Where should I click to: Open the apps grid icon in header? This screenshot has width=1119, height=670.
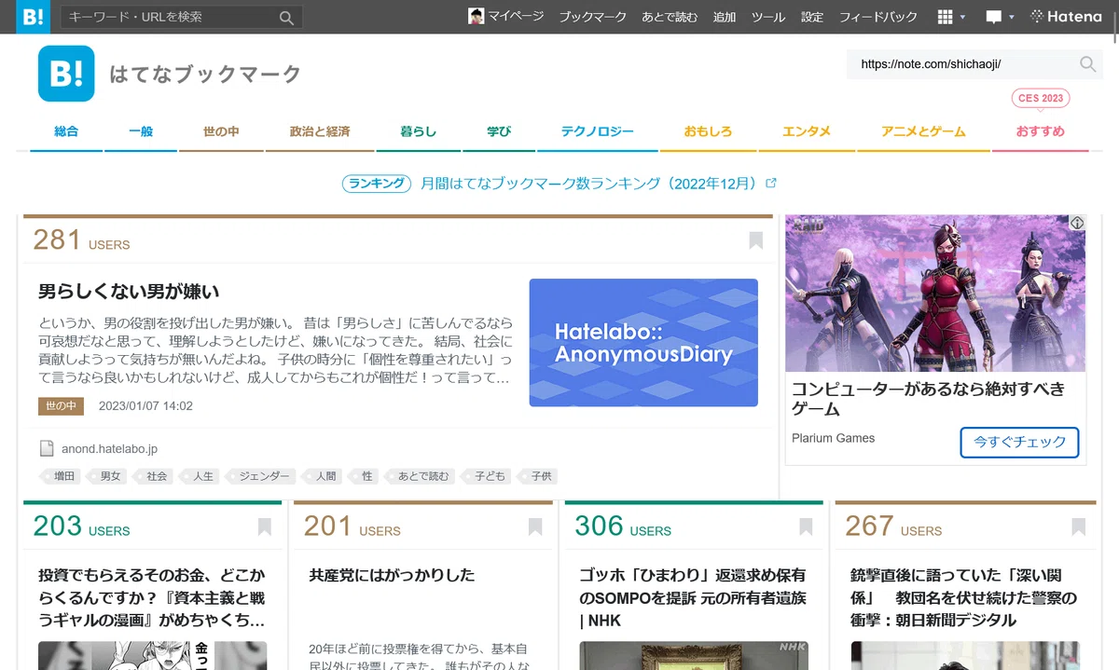tap(945, 17)
